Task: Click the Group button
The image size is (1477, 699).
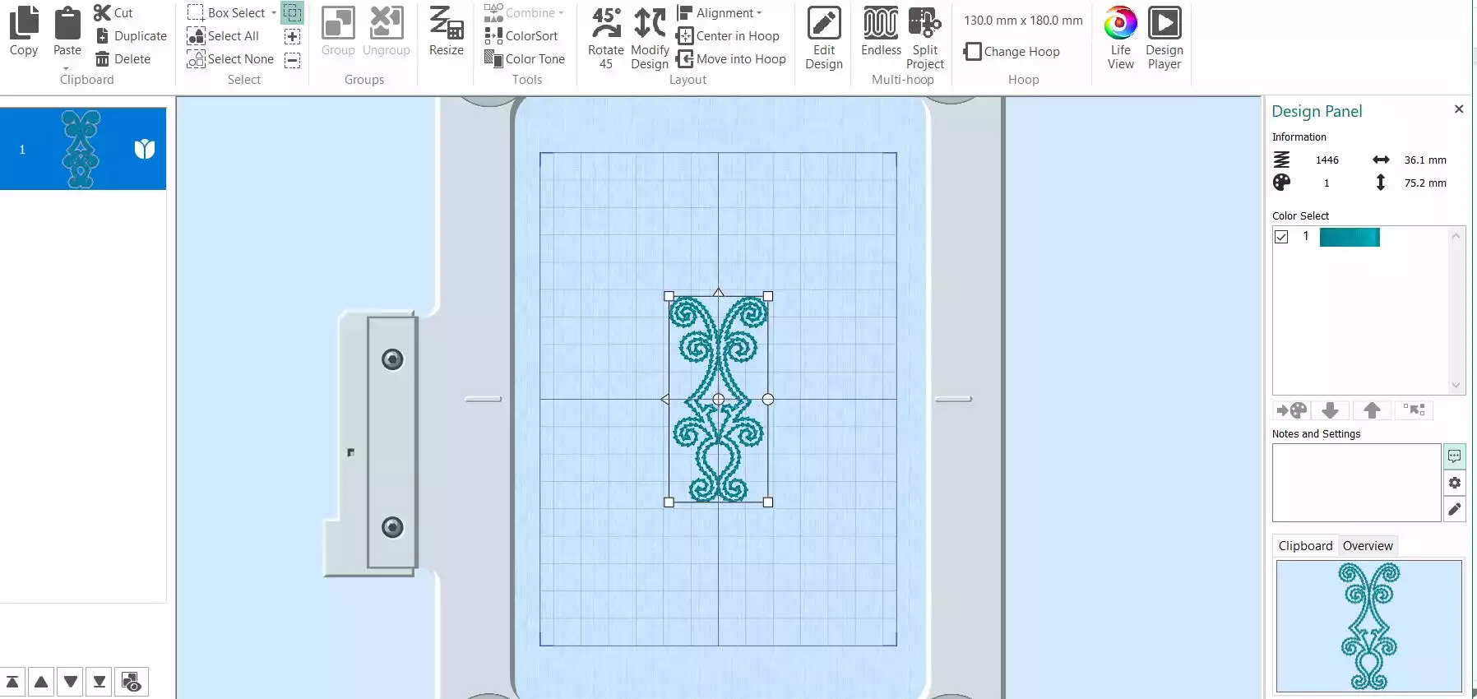Action: pos(338,32)
